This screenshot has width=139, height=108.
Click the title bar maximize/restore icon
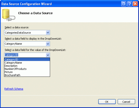click(x=124, y=4)
